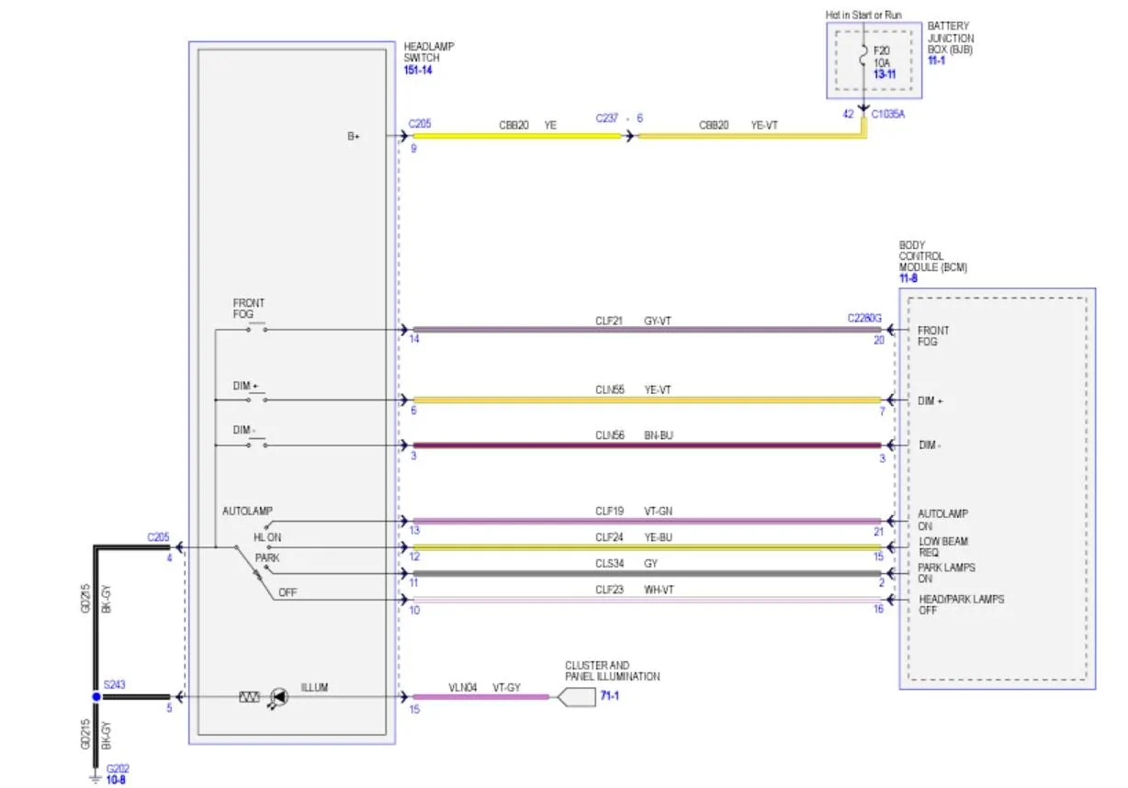Click the ILLUM label

pyautogui.click(x=314, y=687)
